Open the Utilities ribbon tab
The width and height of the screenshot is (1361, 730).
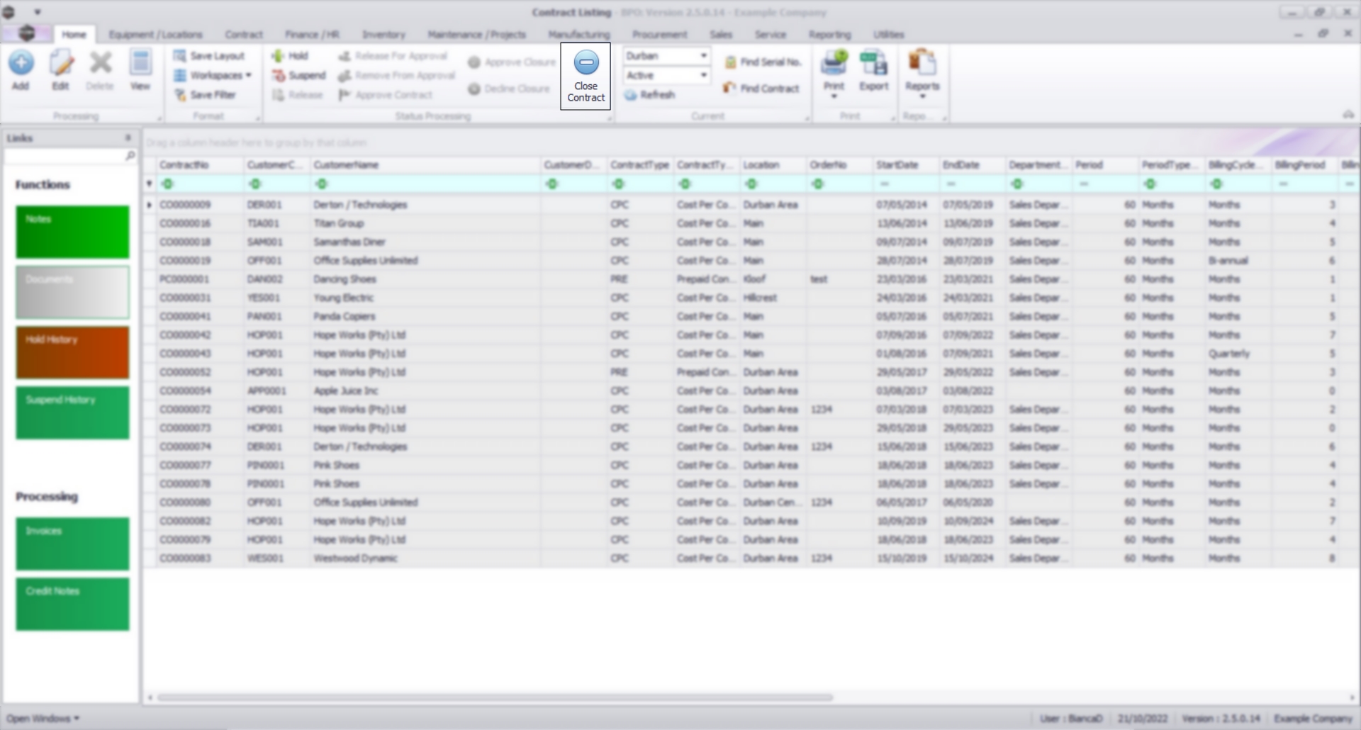[x=888, y=34]
